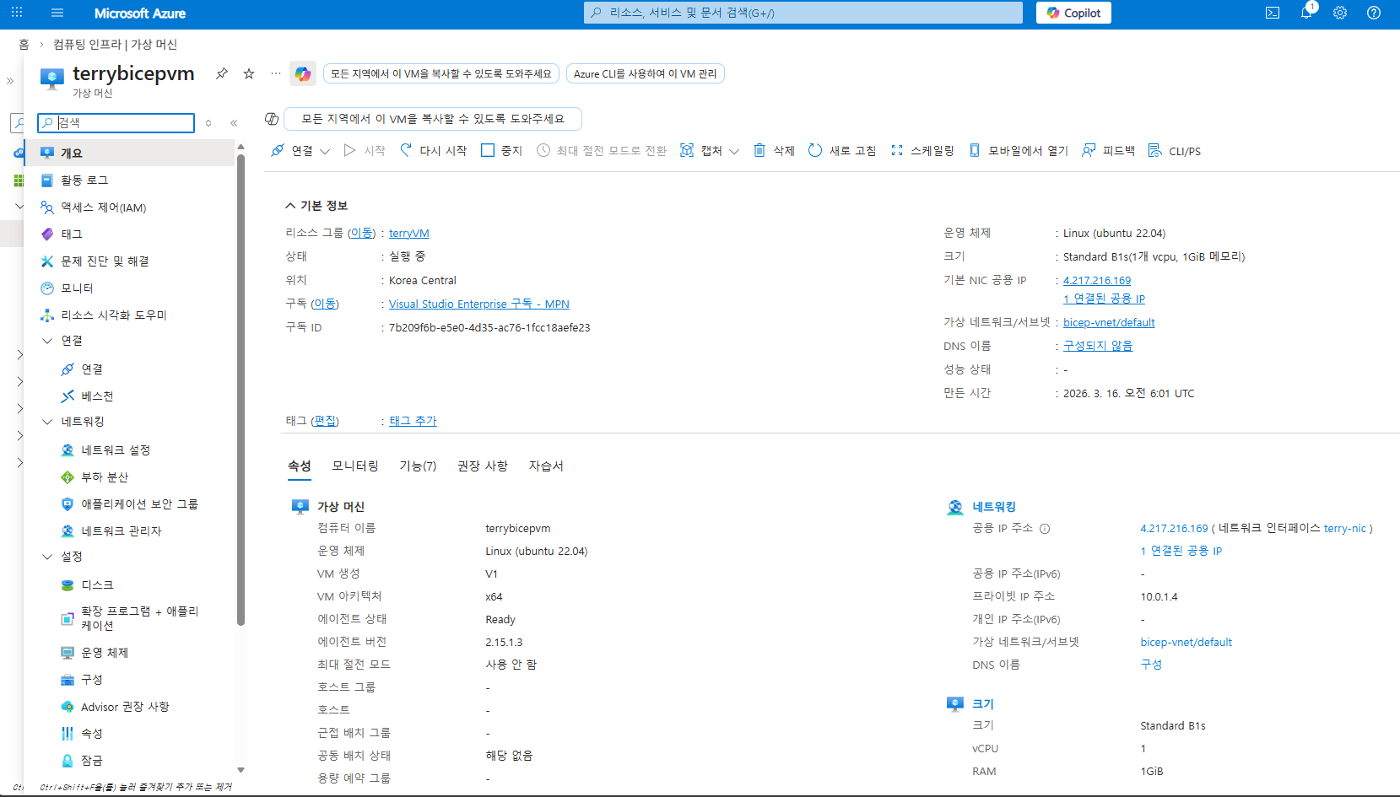Screen dimensions: 1400x797
Task: Click the 홈 breadcrumb
Action: pyautogui.click(x=24, y=44)
